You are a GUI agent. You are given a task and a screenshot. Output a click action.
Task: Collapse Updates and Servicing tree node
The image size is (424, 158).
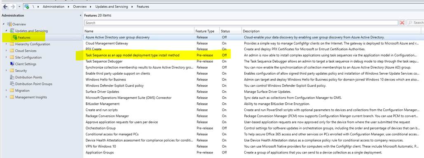(x=6, y=31)
